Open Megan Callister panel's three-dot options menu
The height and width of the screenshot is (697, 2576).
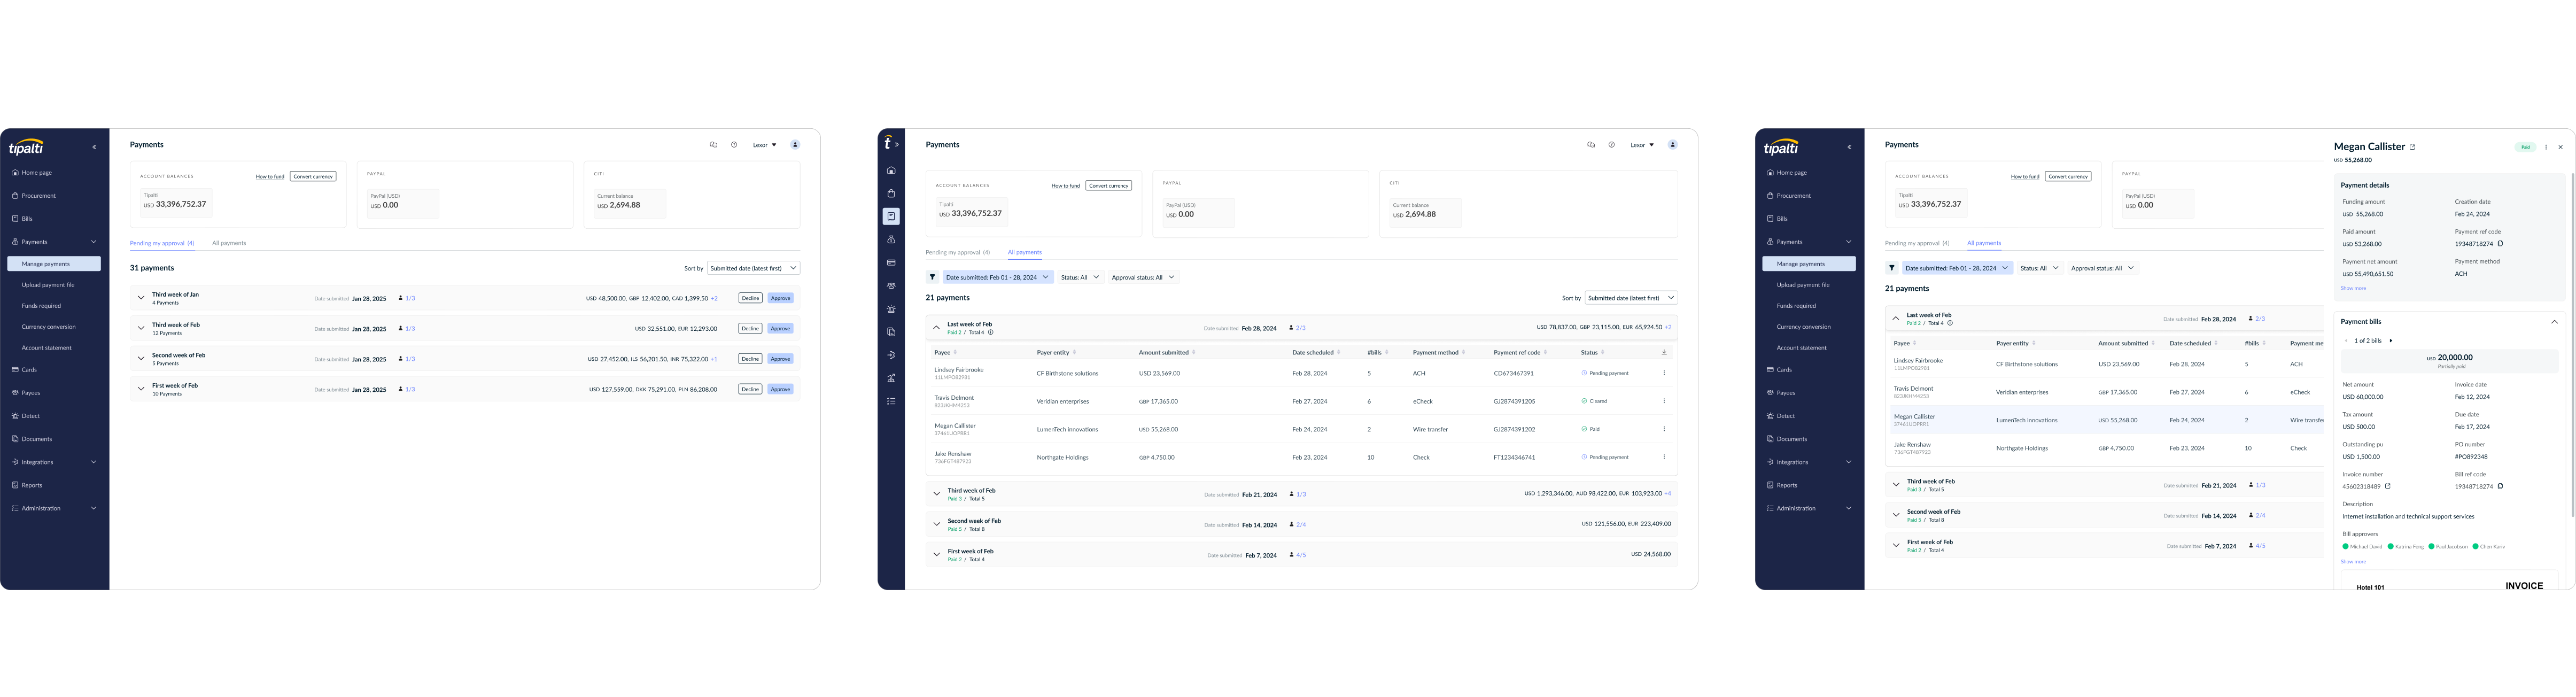(x=2546, y=147)
